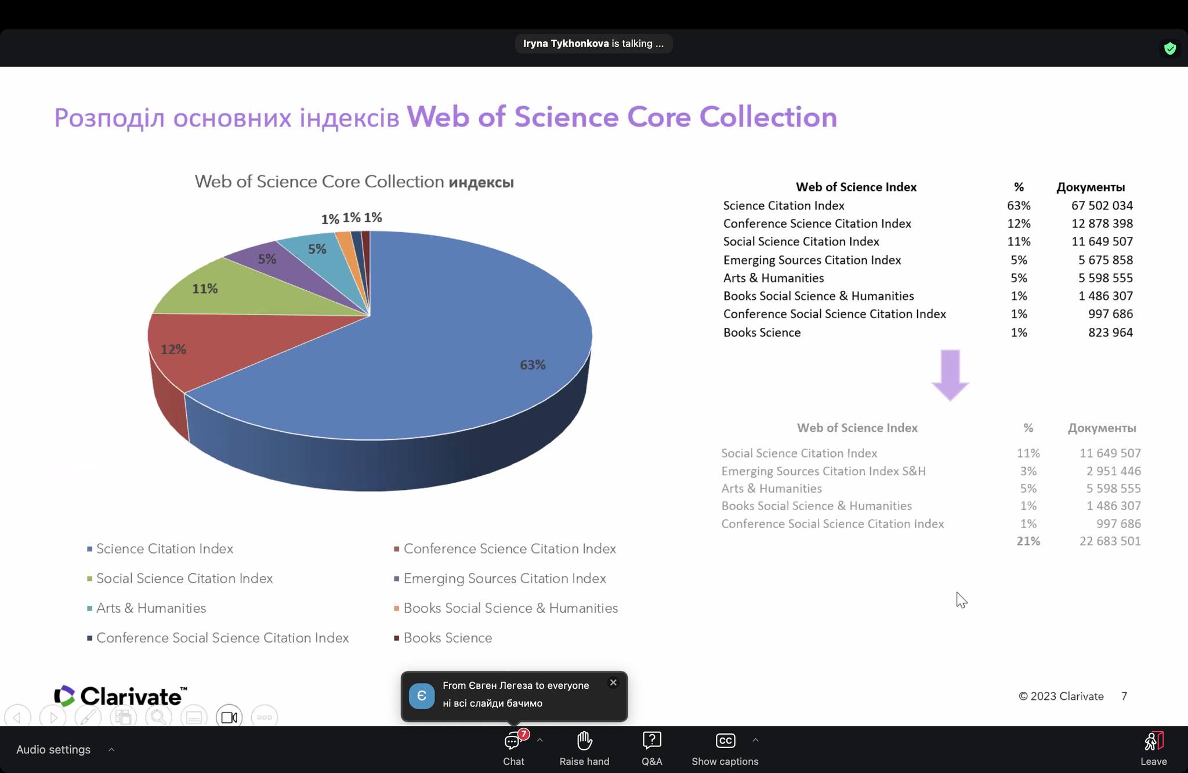Image resolution: width=1188 pixels, height=773 pixels.
Task: Click the value '12 878 398' in the table
Action: coord(1102,223)
